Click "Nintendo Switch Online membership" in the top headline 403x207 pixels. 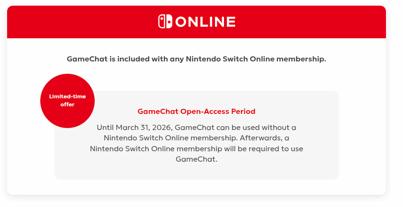tap(256, 59)
